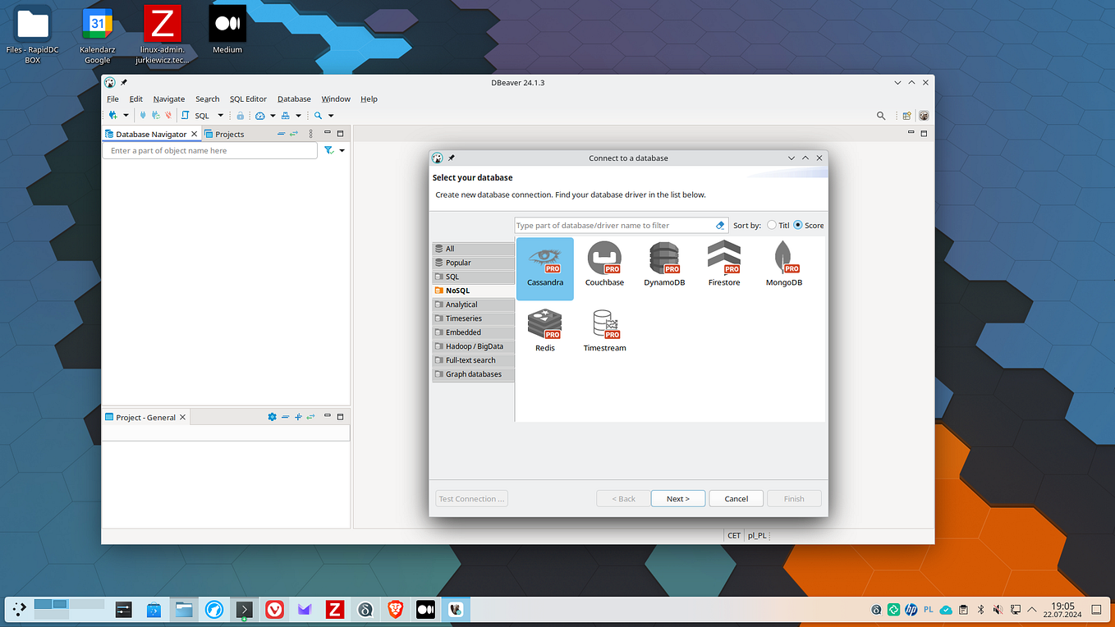Pick the Couchbase database driver

click(x=603, y=261)
